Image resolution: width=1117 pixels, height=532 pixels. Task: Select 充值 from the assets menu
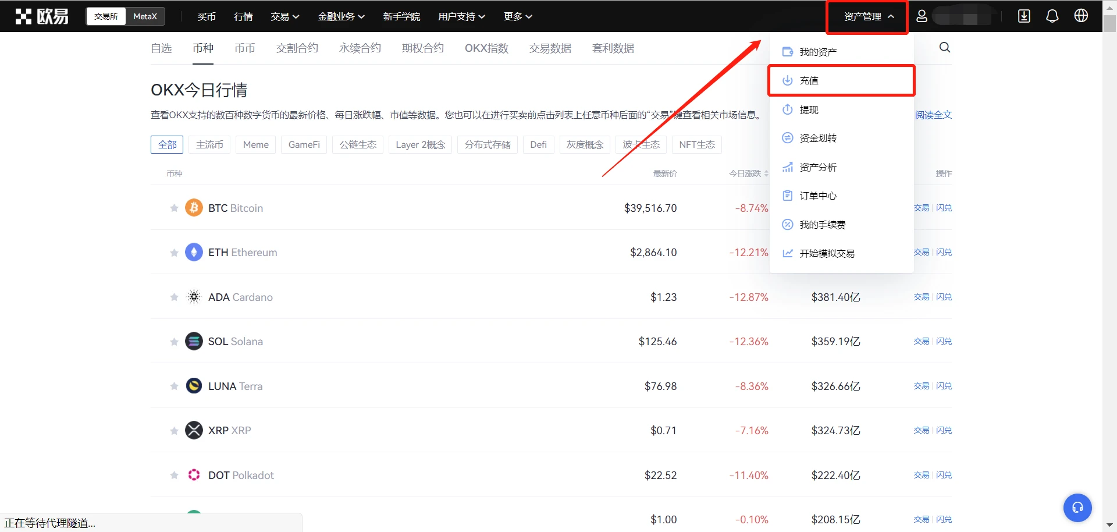(809, 81)
